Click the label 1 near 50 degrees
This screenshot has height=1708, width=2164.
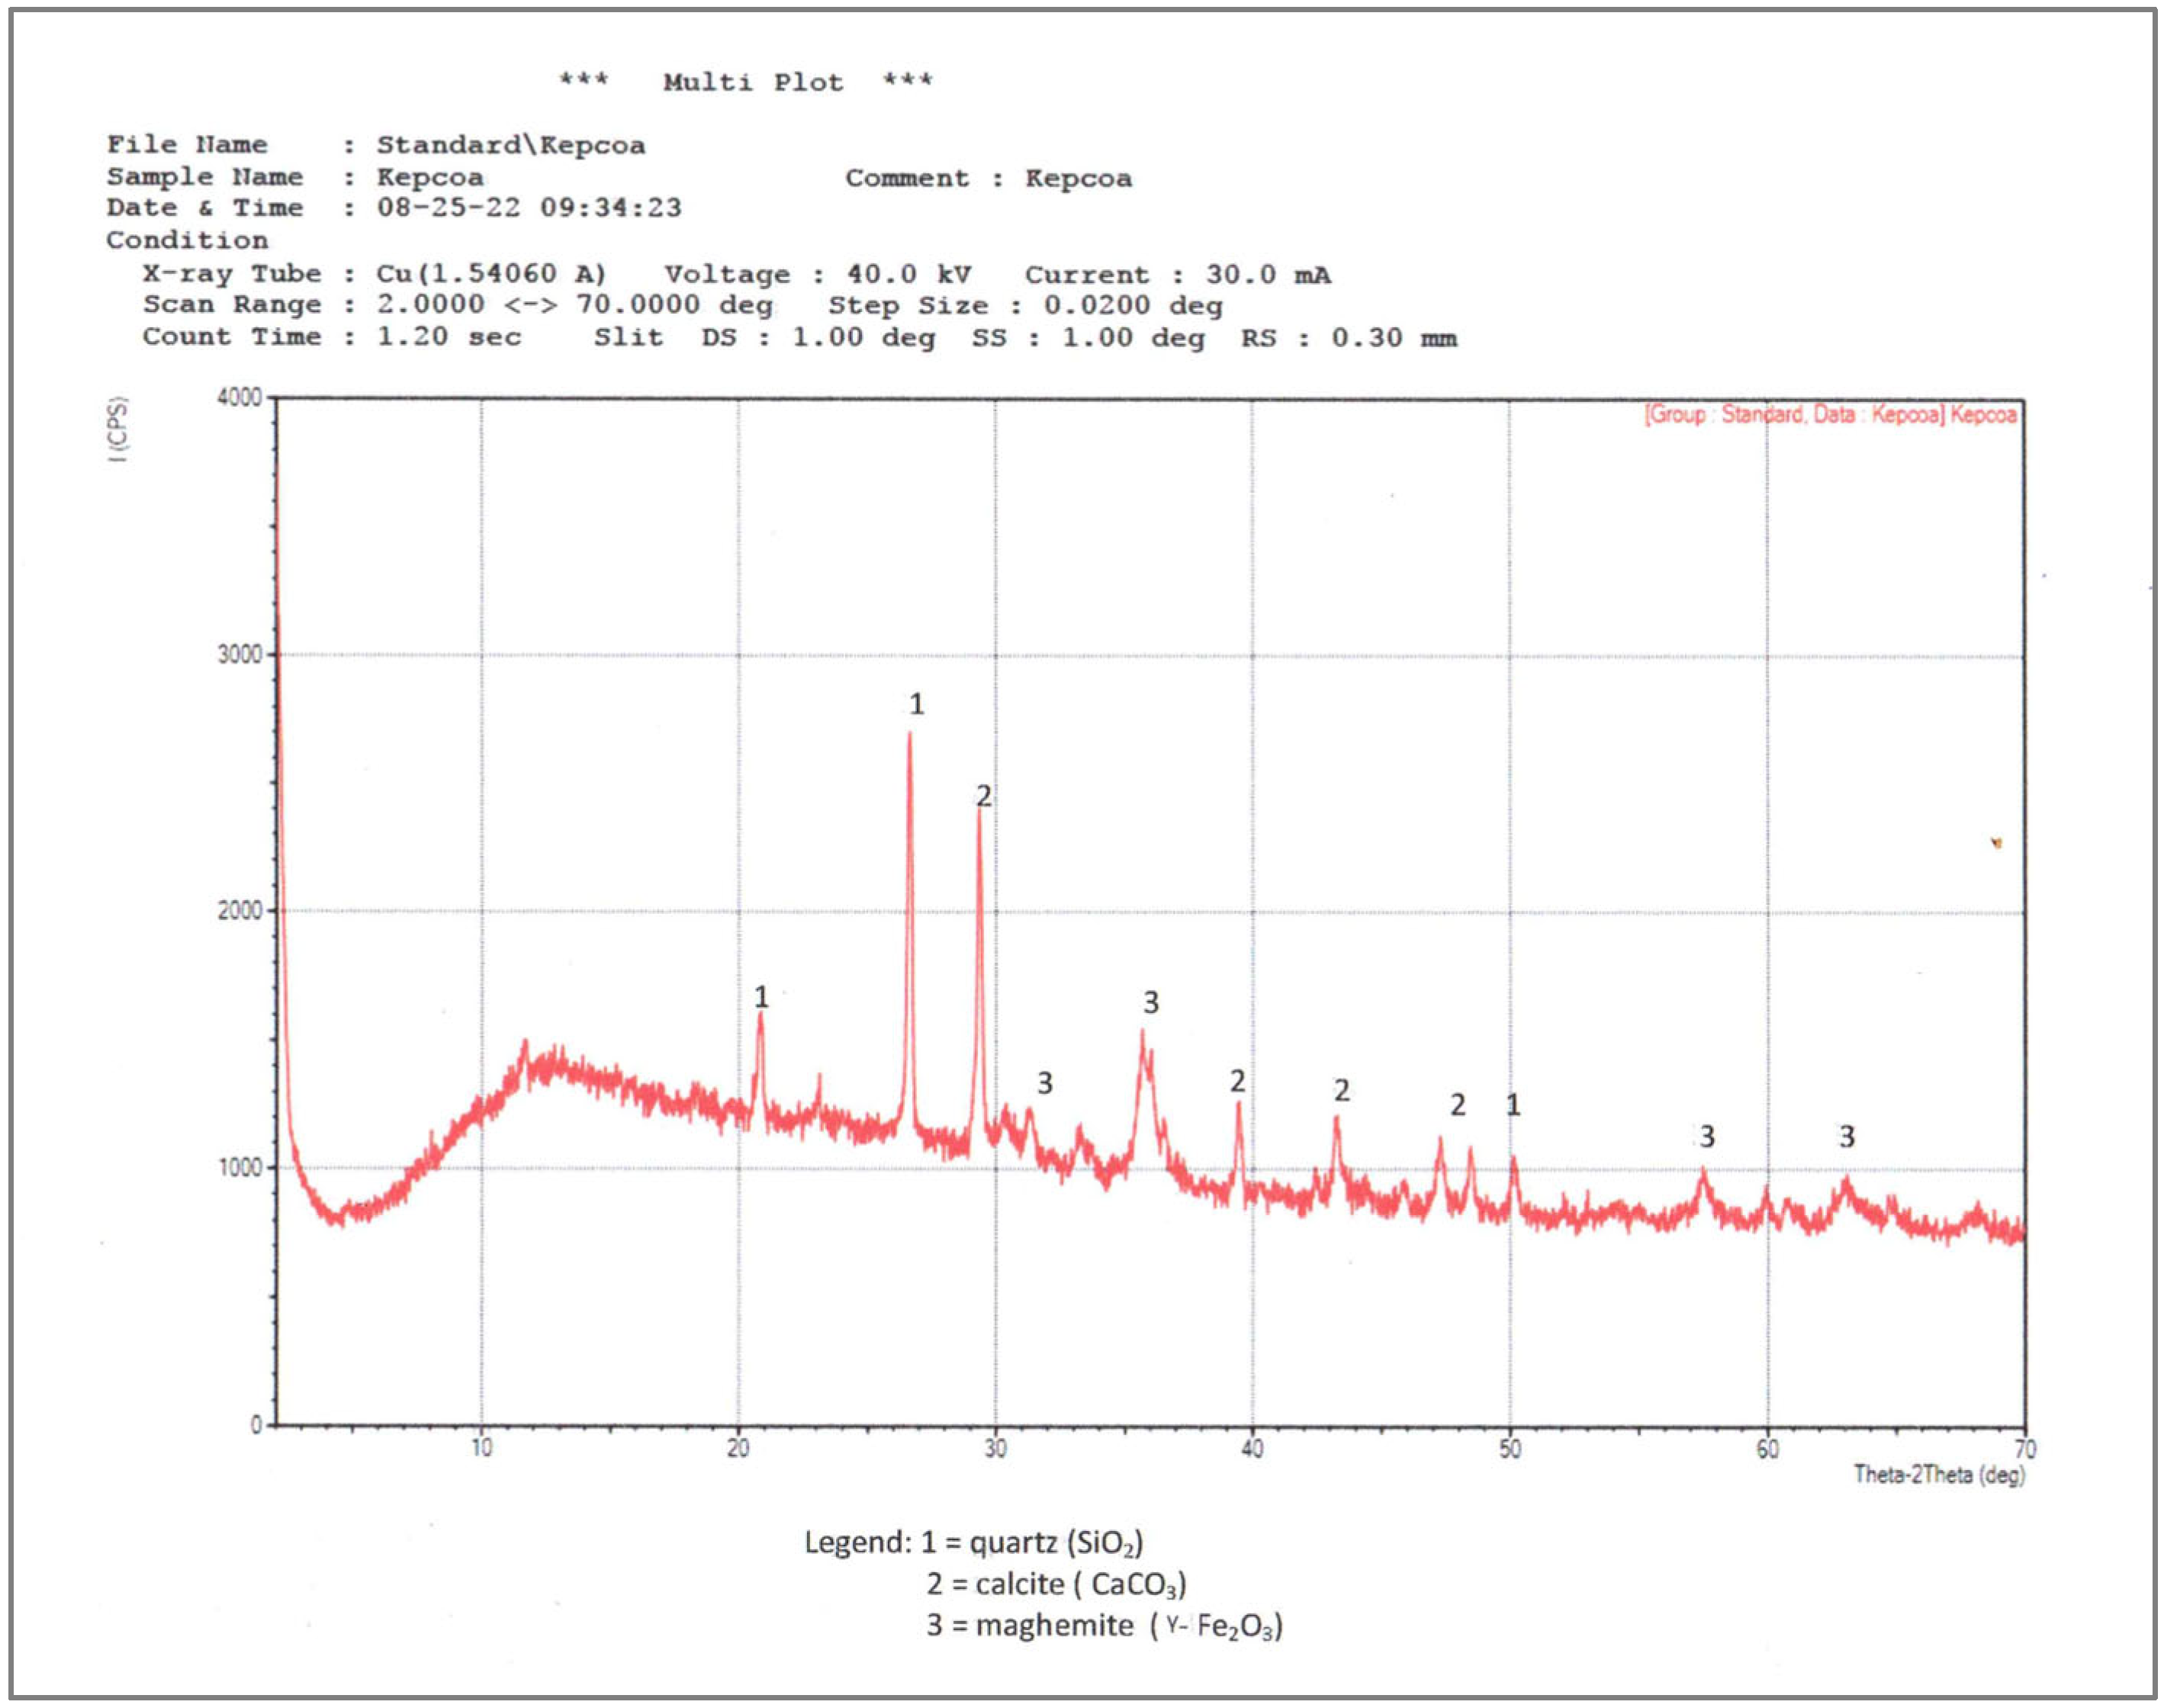(x=1513, y=1105)
